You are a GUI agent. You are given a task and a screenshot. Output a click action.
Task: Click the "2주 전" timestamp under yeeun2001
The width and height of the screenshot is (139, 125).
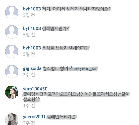(x=29, y=123)
